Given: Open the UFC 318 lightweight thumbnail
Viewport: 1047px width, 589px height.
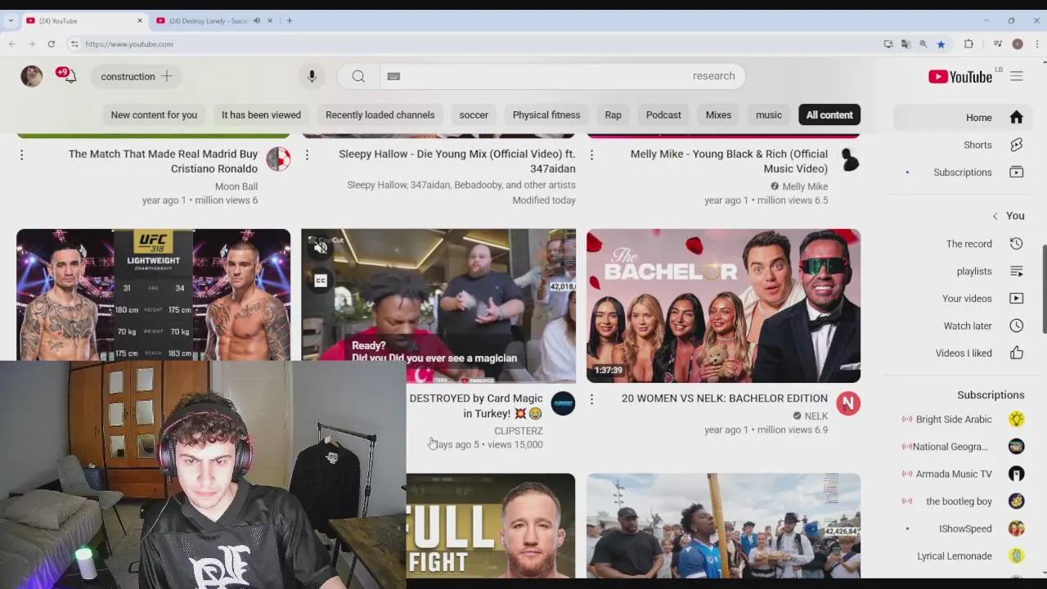Looking at the screenshot, I should pyautogui.click(x=153, y=294).
